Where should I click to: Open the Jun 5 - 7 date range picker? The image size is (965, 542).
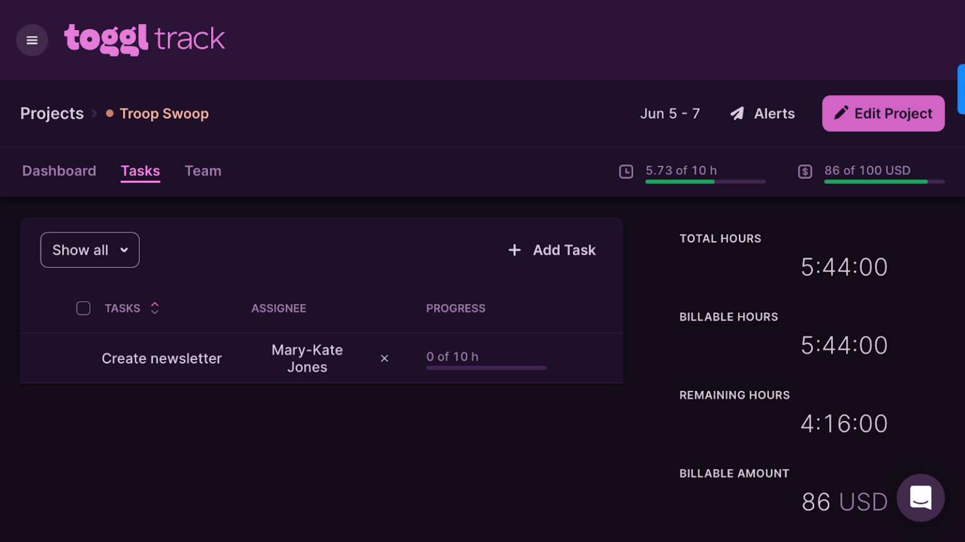669,114
